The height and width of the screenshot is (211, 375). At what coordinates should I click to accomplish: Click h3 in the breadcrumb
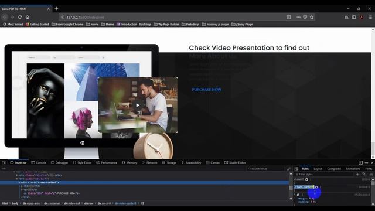(142, 203)
